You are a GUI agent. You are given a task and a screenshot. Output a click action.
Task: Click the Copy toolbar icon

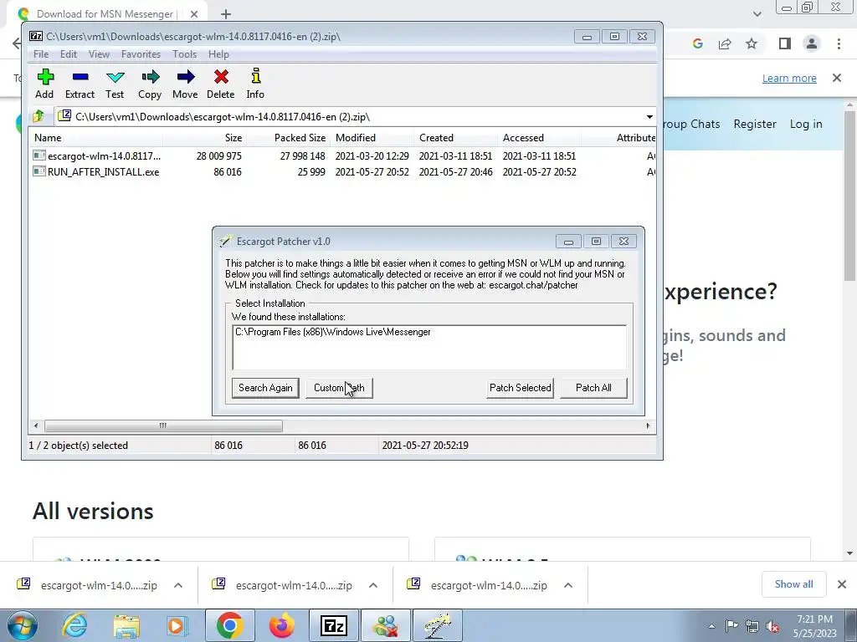pos(150,84)
